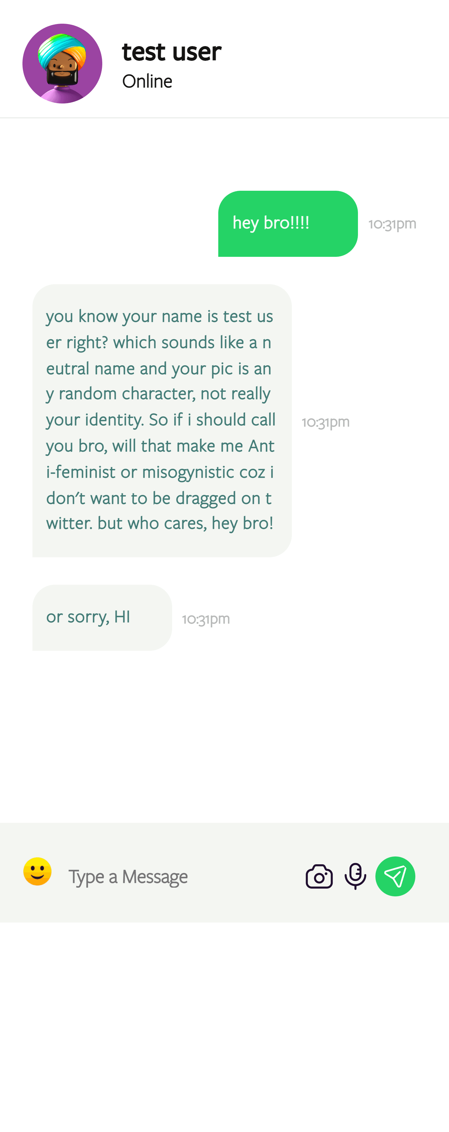Select the green "hey bro!!!!" message bubble
449x1132 pixels.
(287, 224)
